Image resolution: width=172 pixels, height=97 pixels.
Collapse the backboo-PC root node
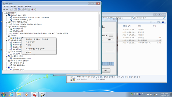tap(4, 13)
